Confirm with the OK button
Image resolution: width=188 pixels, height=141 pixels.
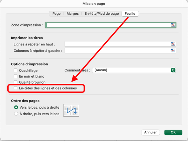[x=173, y=132]
